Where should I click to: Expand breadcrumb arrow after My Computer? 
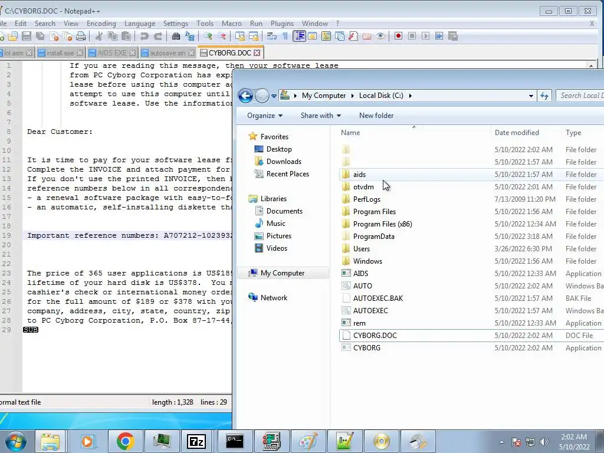coord(352,96)
